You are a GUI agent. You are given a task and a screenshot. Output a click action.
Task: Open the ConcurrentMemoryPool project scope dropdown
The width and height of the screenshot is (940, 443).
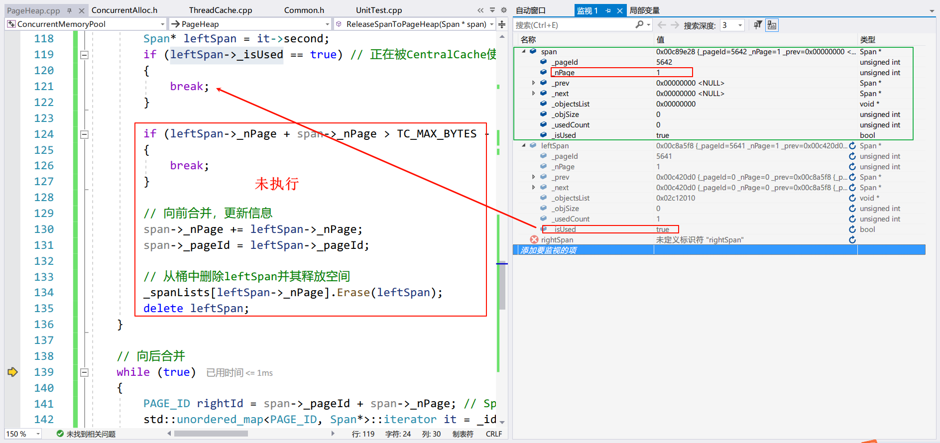[162, 24]
